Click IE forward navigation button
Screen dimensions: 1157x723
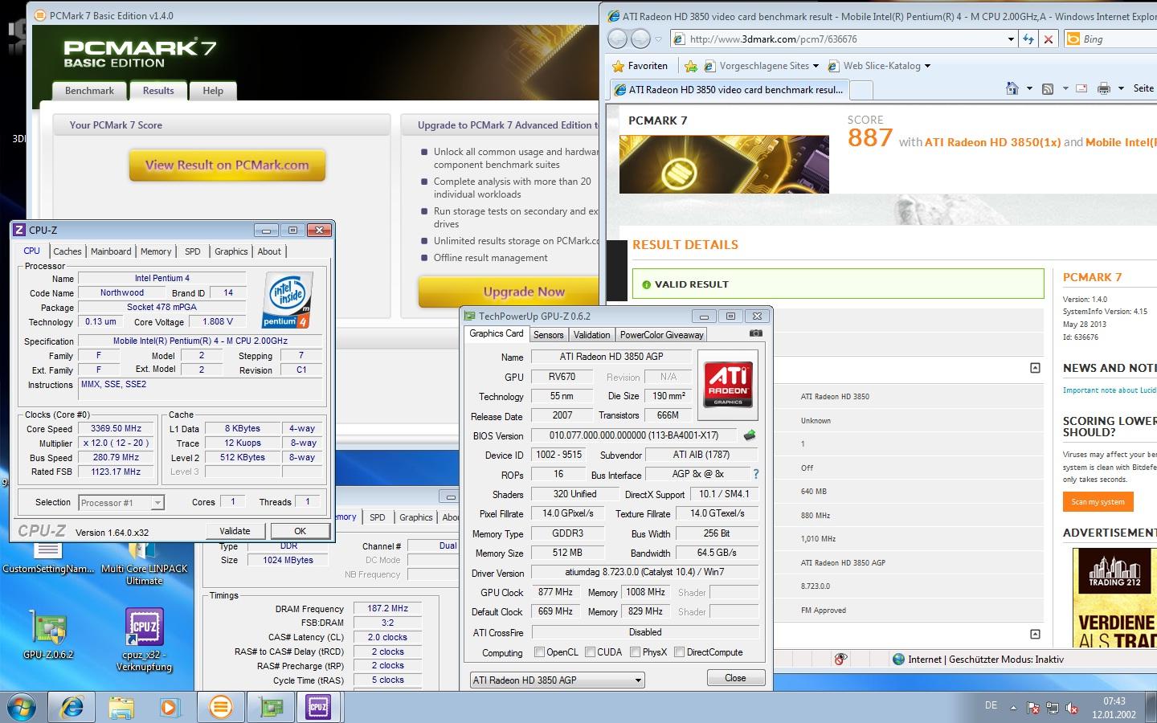[x=640, y=39]
